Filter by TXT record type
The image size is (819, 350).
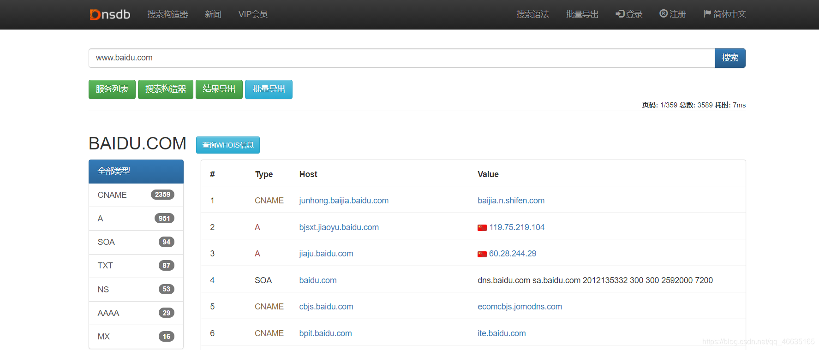[136, 266]
